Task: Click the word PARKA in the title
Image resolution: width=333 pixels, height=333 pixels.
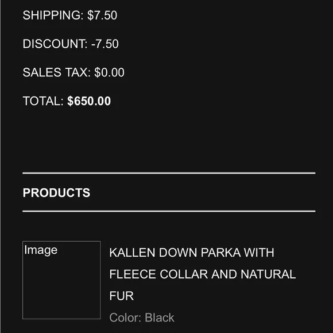Action: tap(220, 253)
